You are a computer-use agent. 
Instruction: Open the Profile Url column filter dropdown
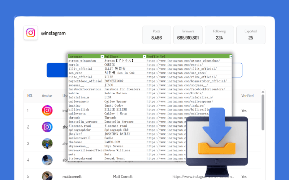230,57
